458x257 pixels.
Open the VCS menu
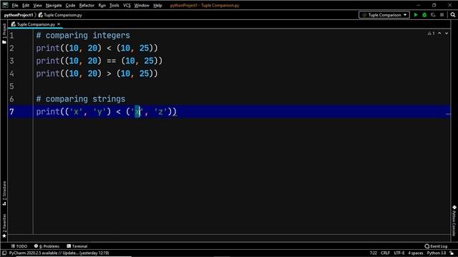(127, 5)
